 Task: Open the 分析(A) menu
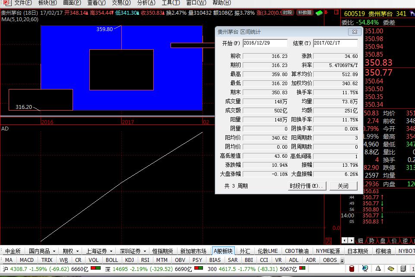(x=146, y=3)
